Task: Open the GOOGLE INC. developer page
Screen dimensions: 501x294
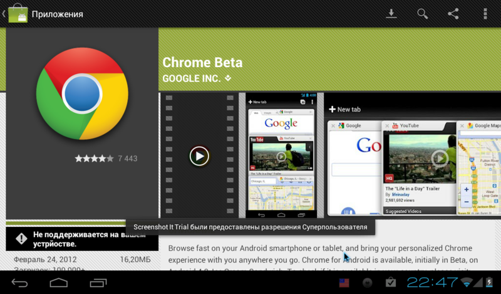Action: [192, 78]
